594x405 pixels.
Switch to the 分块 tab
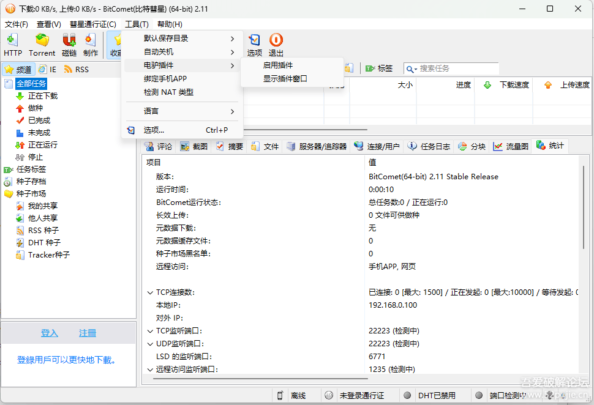472,146
